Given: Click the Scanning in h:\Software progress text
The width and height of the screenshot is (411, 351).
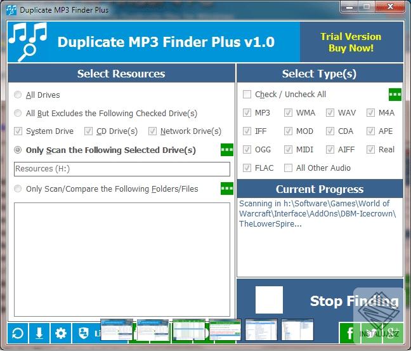Looking at the screenshot, I should [317, 213].
